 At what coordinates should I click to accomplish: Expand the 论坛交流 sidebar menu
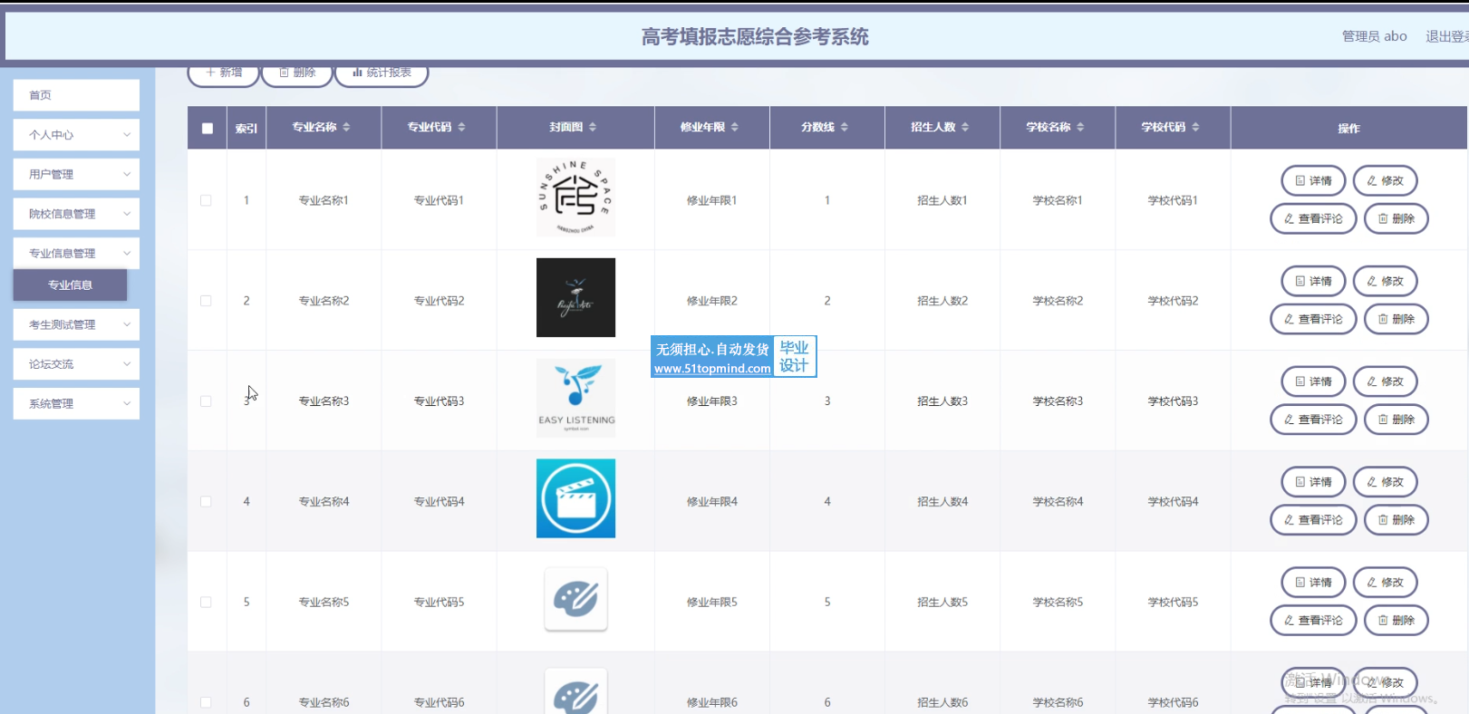pyautogui.click(x=76, y=364)
